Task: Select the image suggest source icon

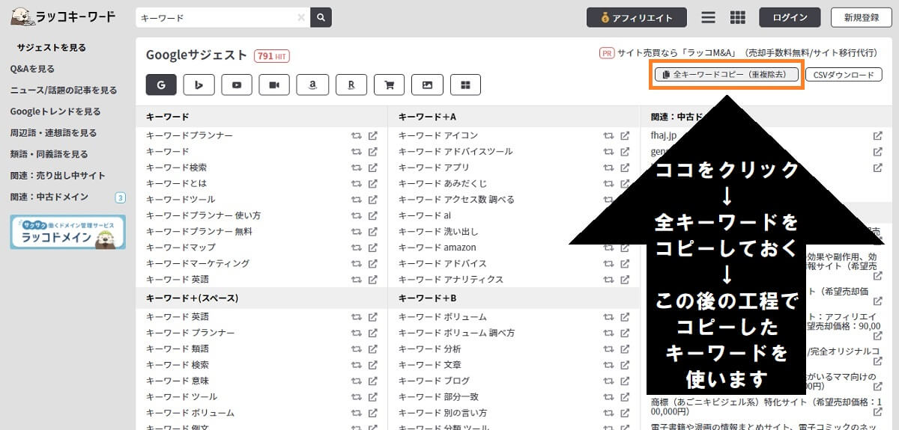Action: pyautogui.click(x=427, y=85)
